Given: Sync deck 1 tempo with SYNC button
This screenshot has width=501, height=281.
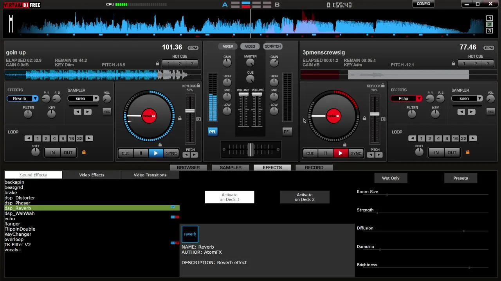Looking at the screenshot, I should click(171, 153).
